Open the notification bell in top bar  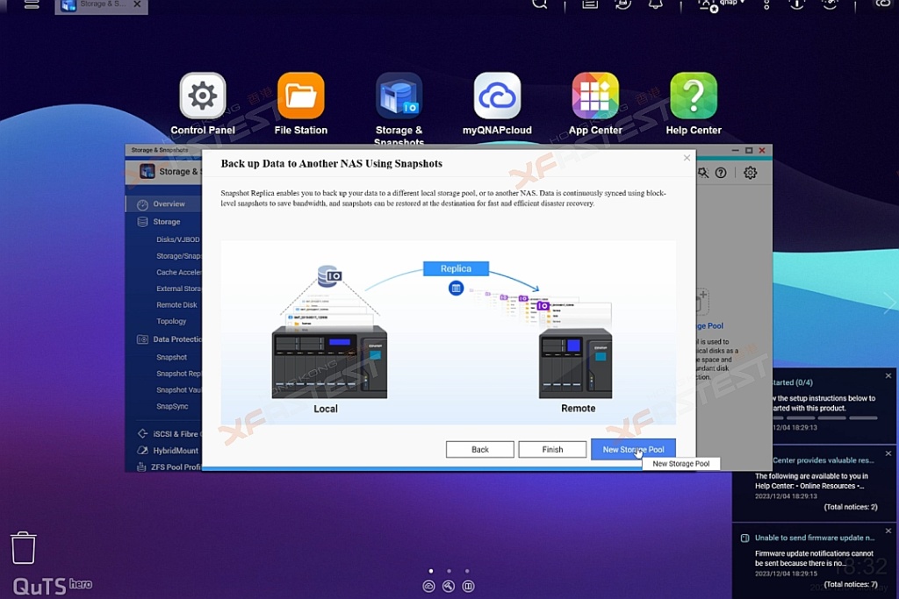(x=655, y=4)
